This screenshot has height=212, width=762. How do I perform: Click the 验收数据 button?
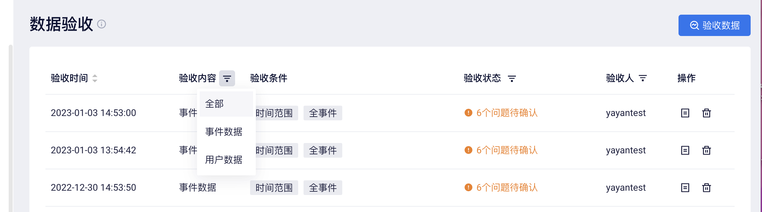(714, 25)
